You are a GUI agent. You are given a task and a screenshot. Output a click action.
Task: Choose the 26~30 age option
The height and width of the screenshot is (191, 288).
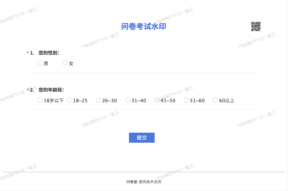tap(98, 100)
